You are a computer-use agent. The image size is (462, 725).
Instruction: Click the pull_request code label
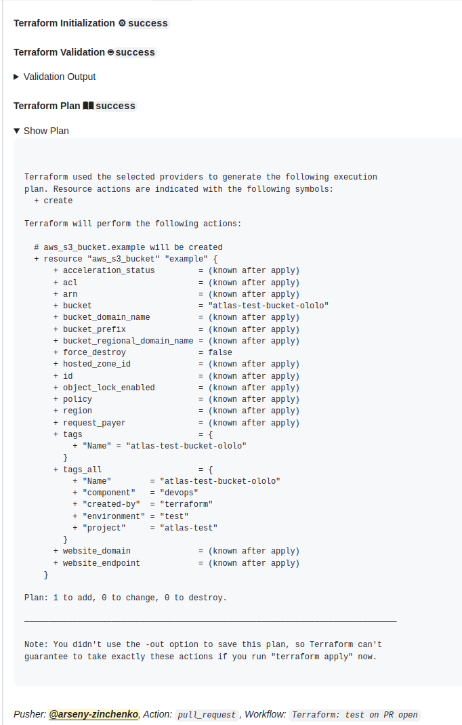click(x=206, y=715)
